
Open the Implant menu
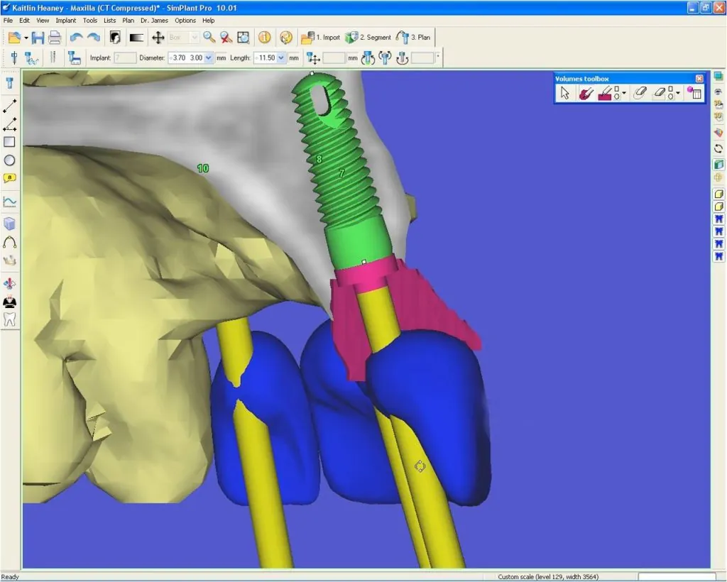(65, 21)
